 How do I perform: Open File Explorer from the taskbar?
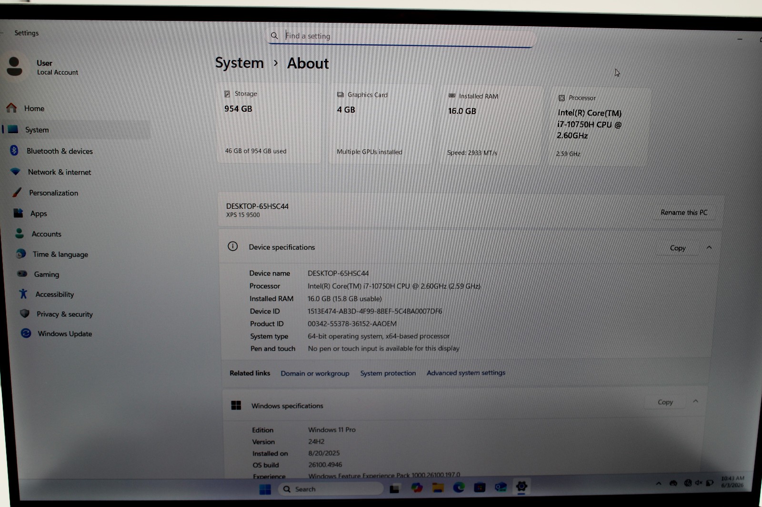(x=438, y=487)
